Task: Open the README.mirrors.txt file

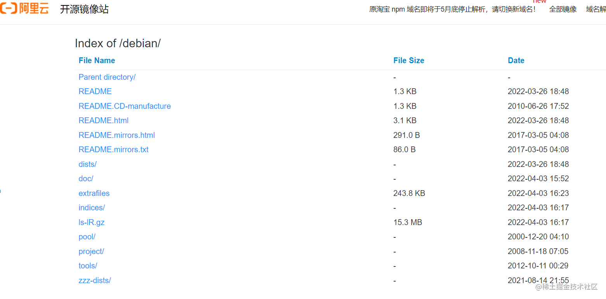Action: coord(113,149)
